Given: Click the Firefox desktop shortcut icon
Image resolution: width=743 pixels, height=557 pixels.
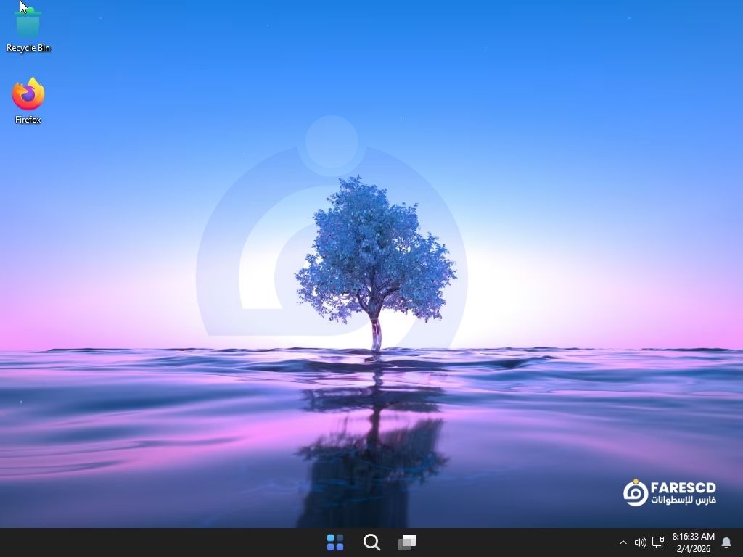Looking at the screenshot, I should [x=28, y=94].
